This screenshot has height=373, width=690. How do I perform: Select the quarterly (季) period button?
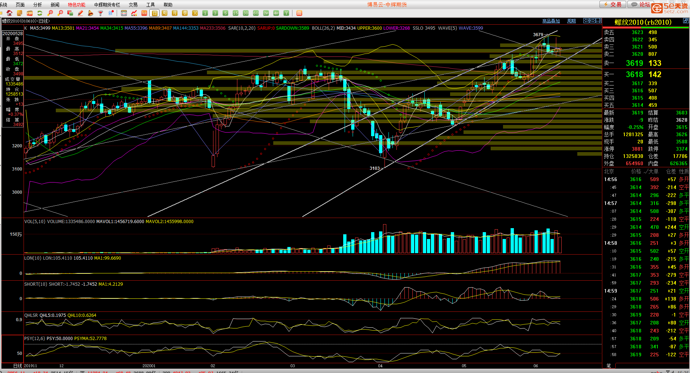185,13
